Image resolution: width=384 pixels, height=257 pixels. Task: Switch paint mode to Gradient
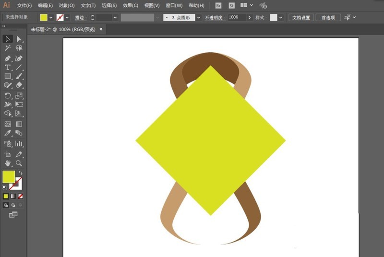point(13,196)
